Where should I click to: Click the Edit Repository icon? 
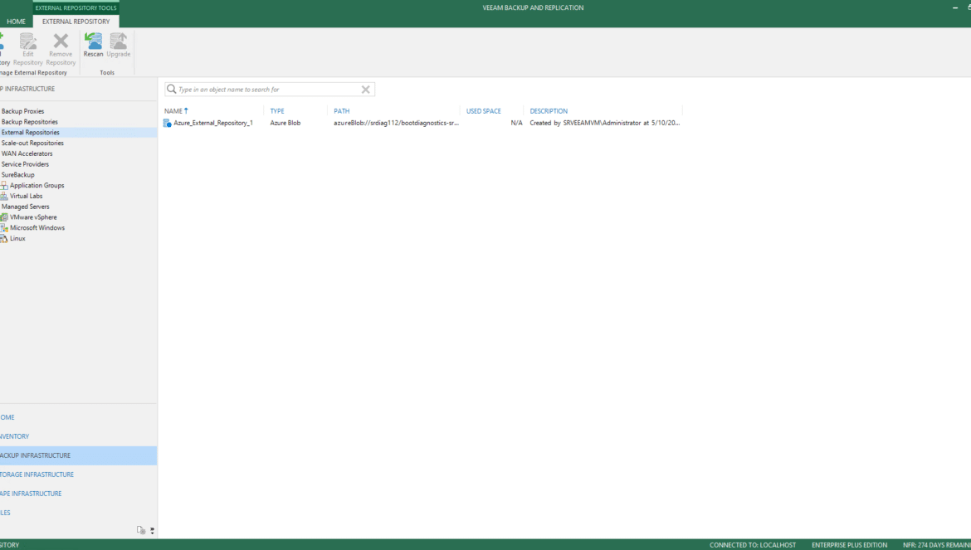coord(28,41)
